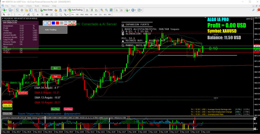Enable Chart Shift icon

pos(121,10)
